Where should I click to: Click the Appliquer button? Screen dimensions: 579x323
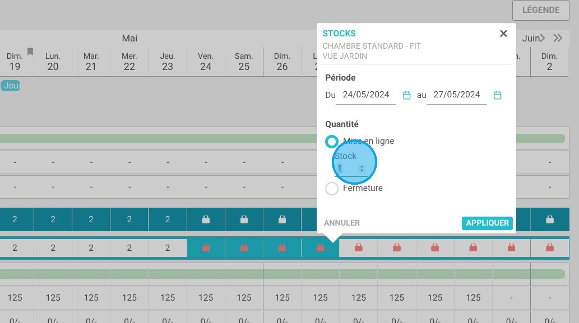click(487, 223)
